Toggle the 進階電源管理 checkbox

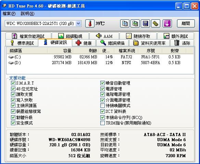pyautogui.click(x=102, y=94)
